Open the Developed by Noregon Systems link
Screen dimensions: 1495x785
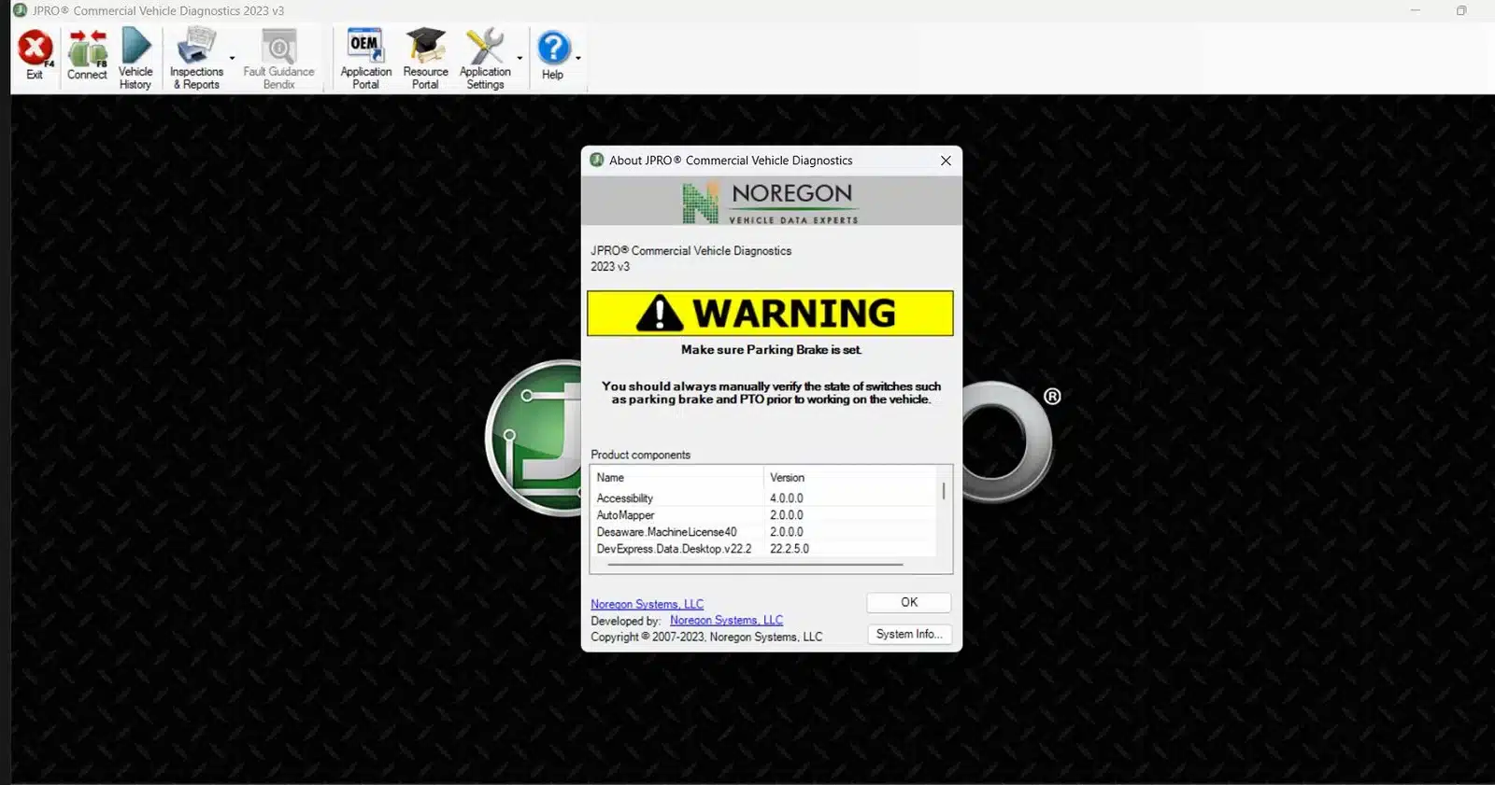point(726,620)
